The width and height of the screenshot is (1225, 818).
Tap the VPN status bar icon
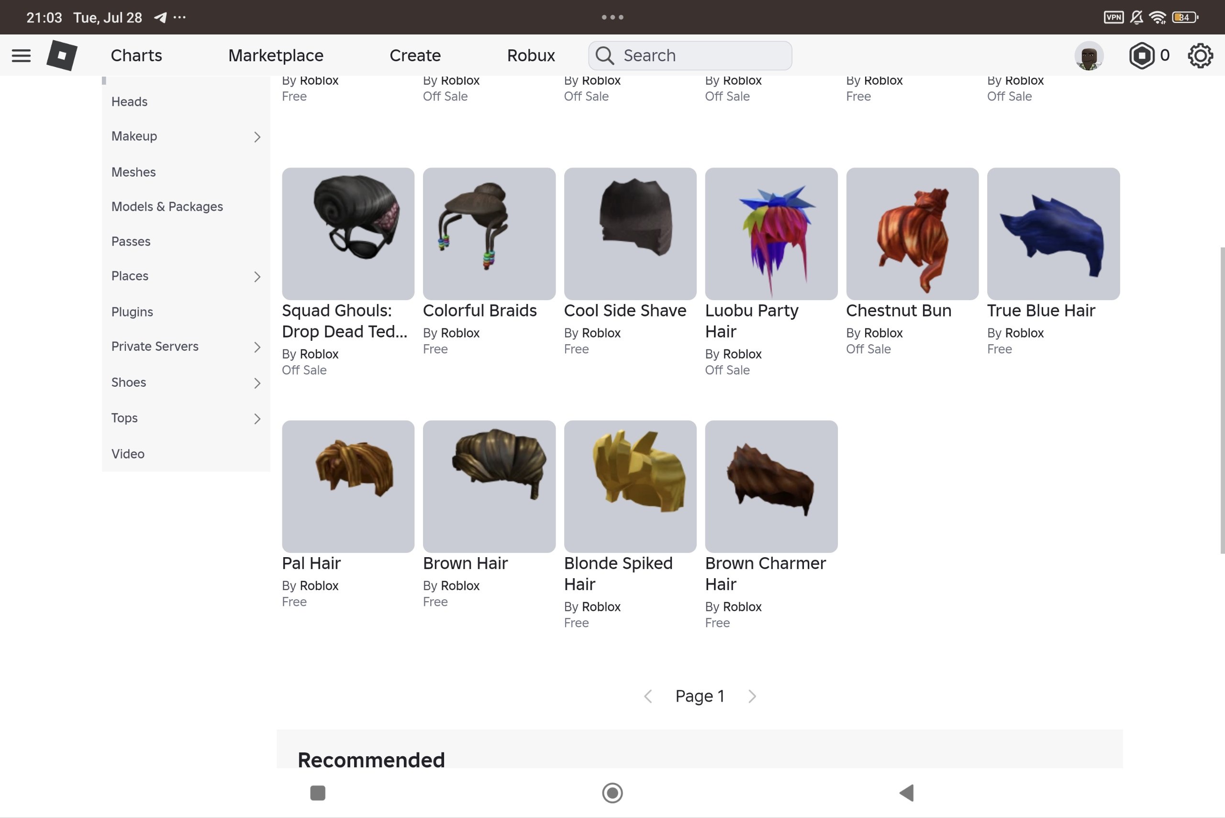pos(1114,17)
